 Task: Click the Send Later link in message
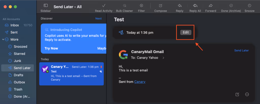(241, 51)
